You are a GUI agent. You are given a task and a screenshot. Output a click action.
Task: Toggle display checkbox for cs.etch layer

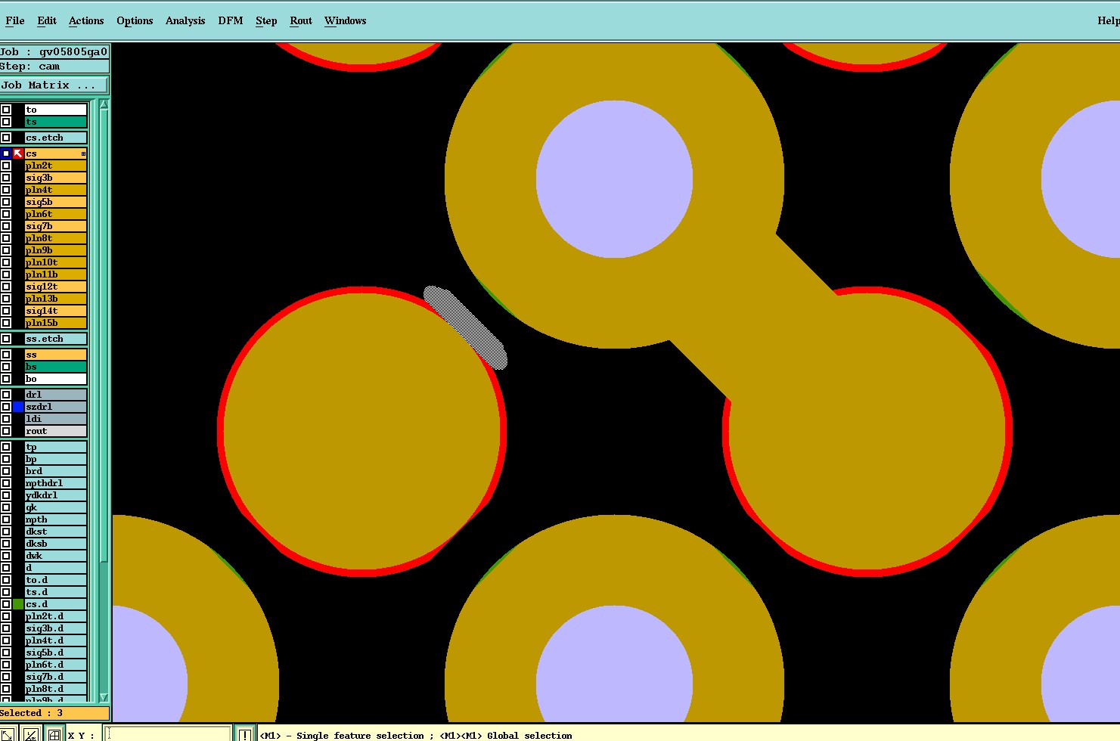6,138
